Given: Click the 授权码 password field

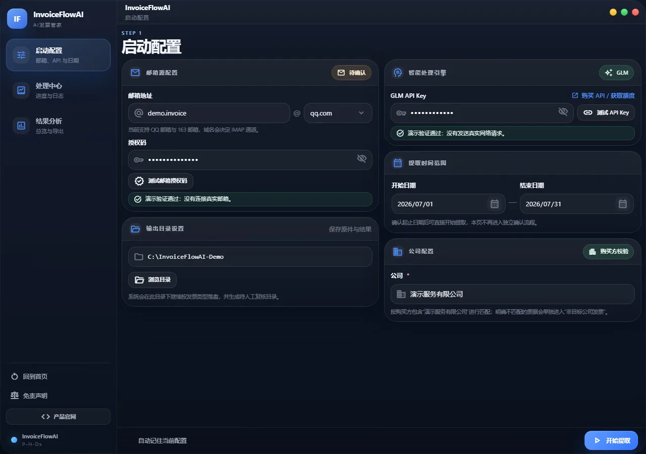Looking at the screenshot, I should click(x=250, y=160).
